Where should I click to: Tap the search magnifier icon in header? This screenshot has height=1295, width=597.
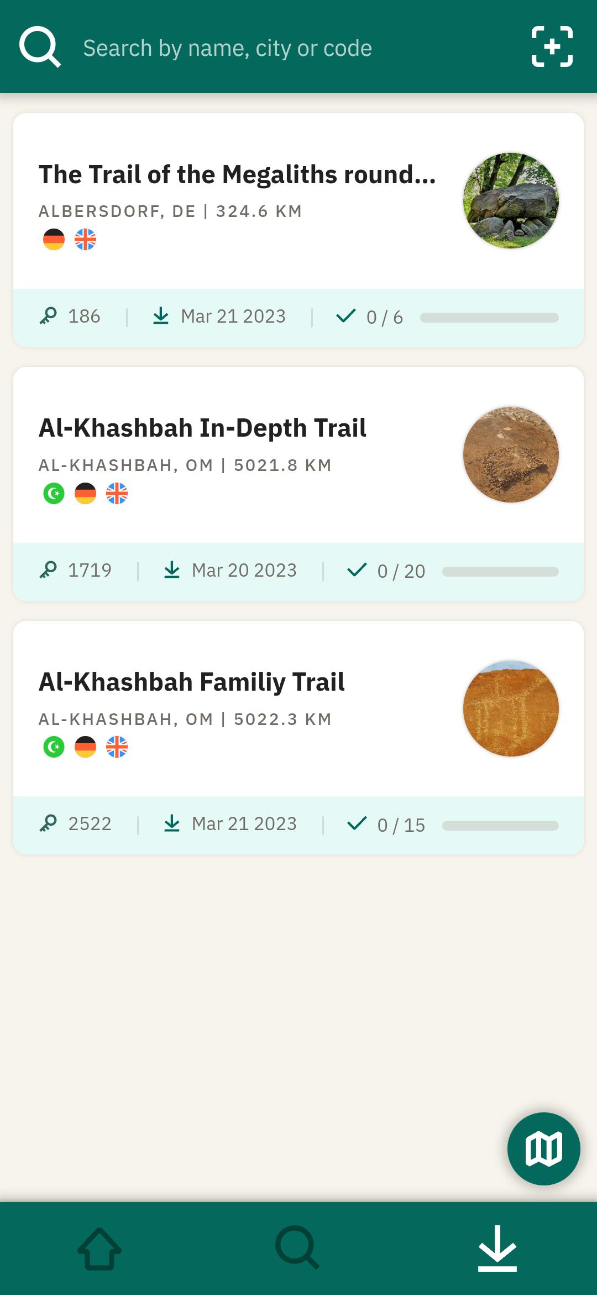click(x=40, y=47)
